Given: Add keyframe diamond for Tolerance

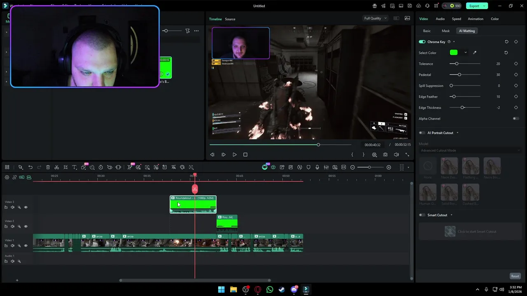Looking at the screenshot, I should (516, 64).
